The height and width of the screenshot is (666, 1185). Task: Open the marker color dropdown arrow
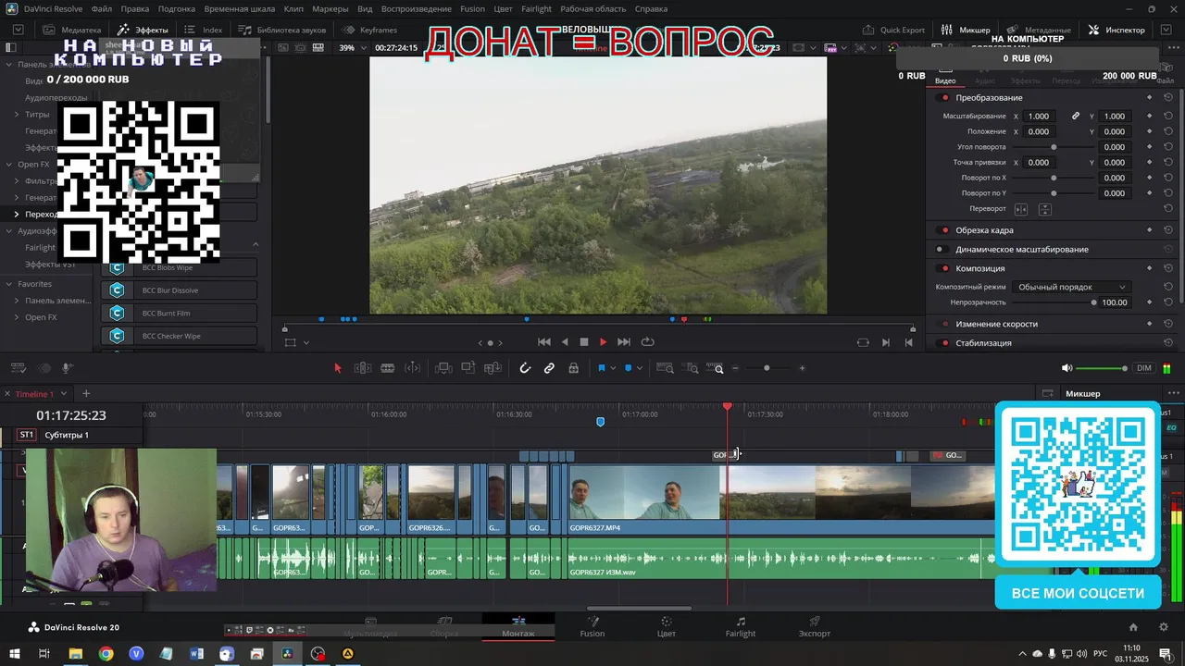tap(640, 368)
